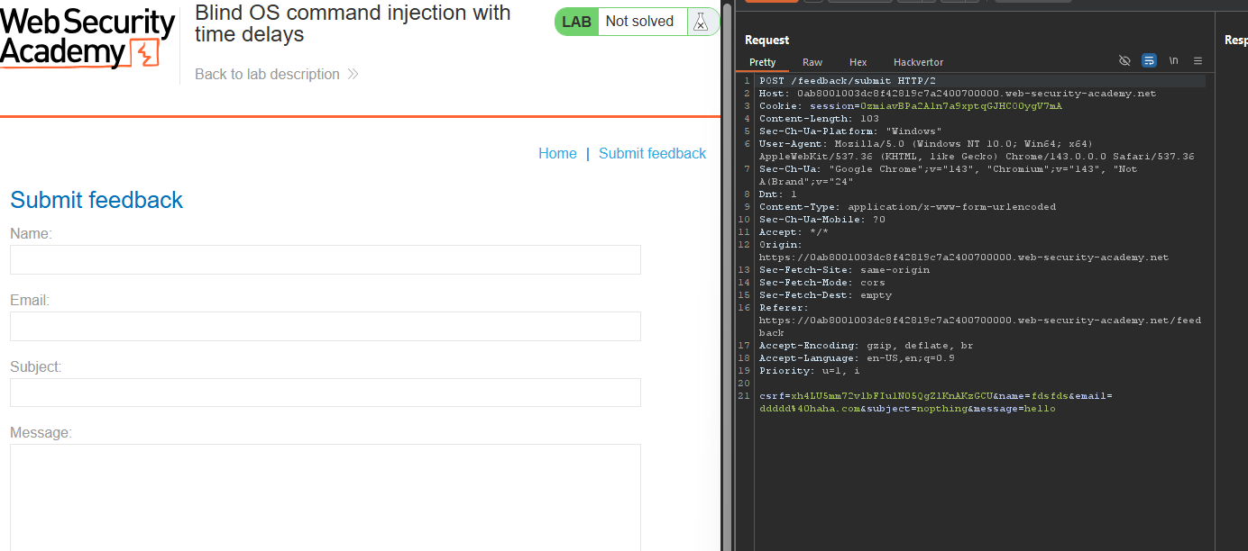Click the Accept: */* header line
The width and height of the screenshot is (1248, 551).
pyautogui.click(x=794, y=232)
